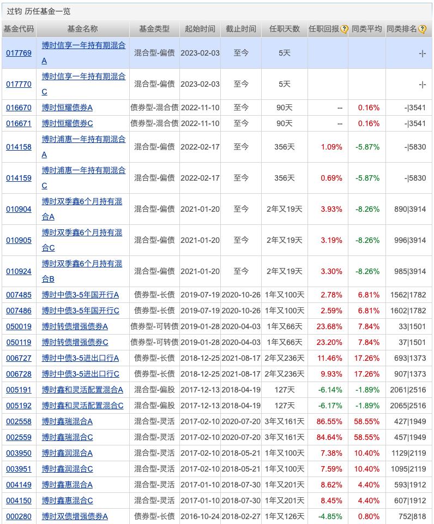Open fund code 050019
434x524 pixels.
pyautogui.click(x=19, y=326)
